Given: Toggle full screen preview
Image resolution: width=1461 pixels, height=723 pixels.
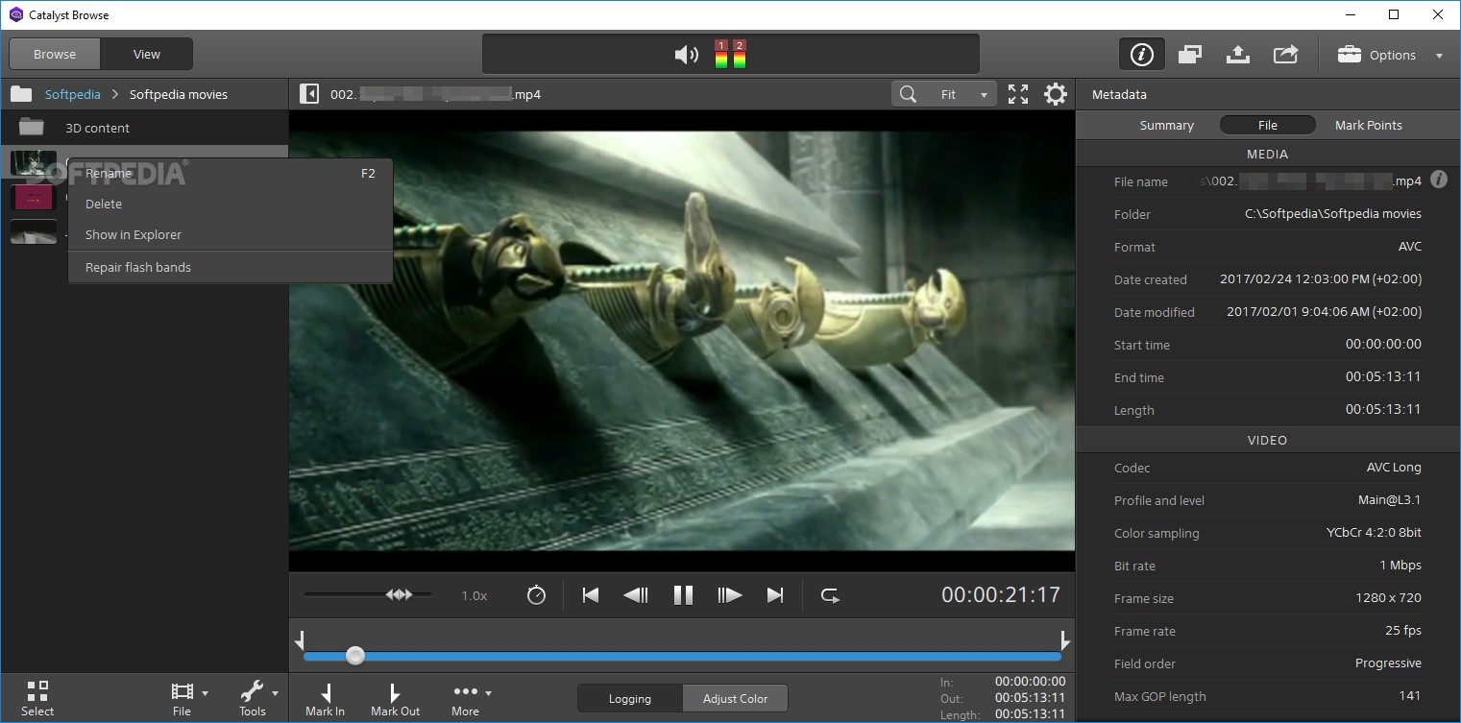Looking at the screenshot, I should [x=1018, y=94].
